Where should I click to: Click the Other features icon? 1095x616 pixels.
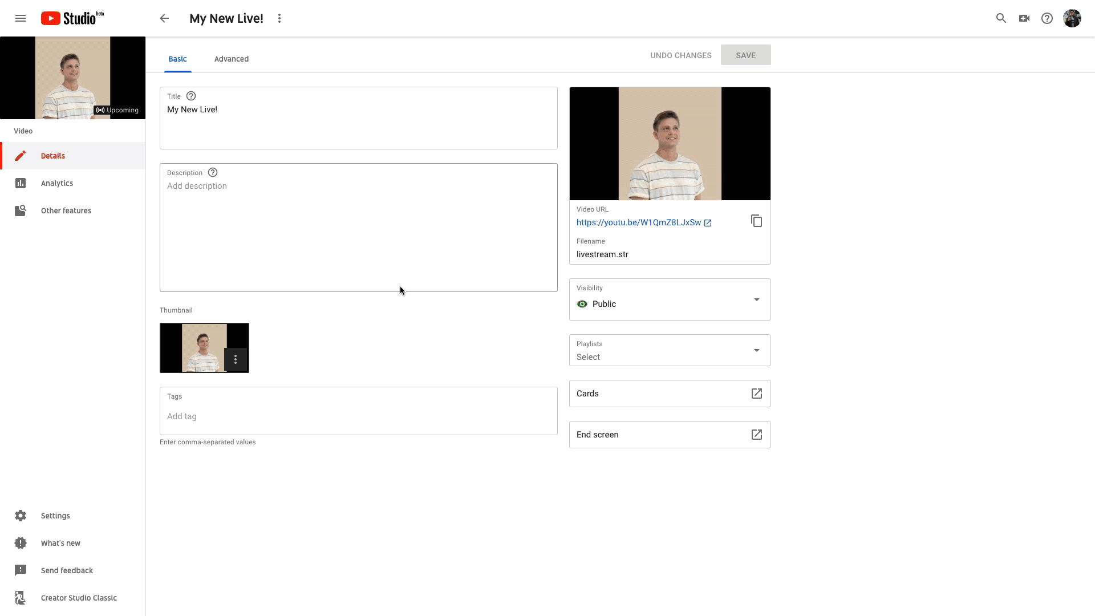tap(21, 210)
